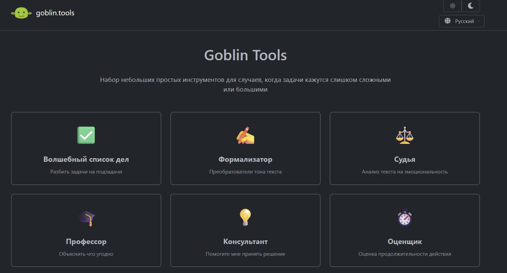
Task: Open the Русский language dropdown
Action: coord(462,21)
